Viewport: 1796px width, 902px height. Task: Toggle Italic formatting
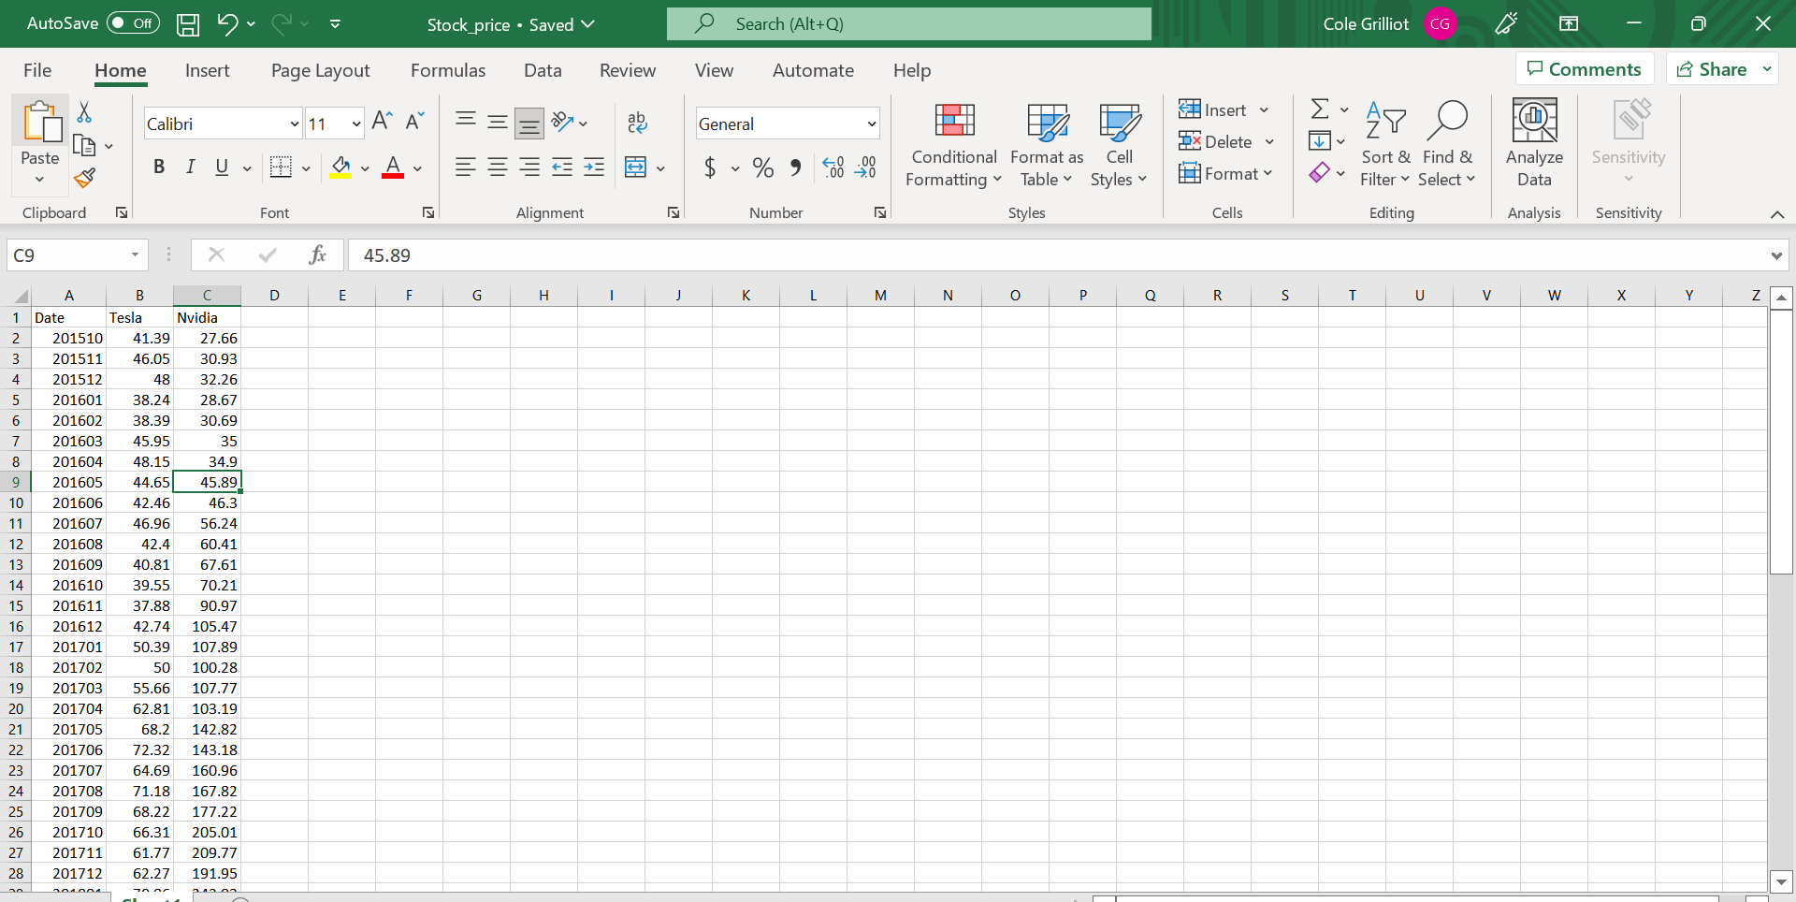point(190,167)
